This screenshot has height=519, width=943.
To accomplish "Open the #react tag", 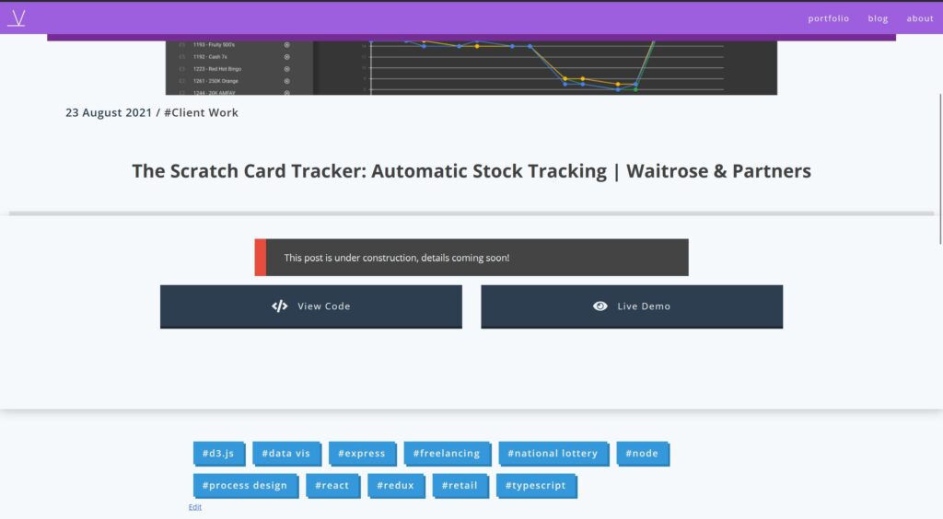I will (332, 485).
